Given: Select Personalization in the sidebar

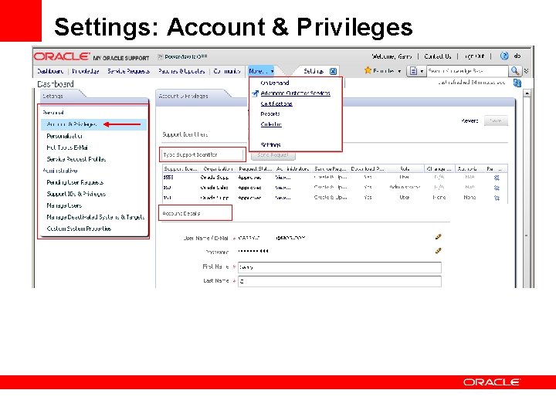Looking at the screenshot, I should tap(65, 136).
